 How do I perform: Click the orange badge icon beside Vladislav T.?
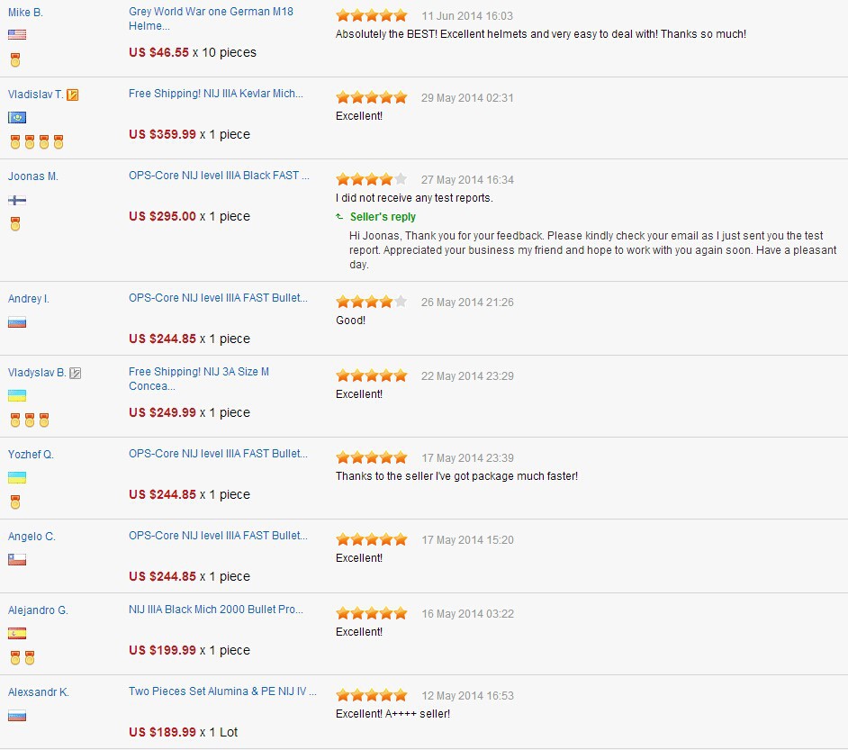[x=73, y=95]
